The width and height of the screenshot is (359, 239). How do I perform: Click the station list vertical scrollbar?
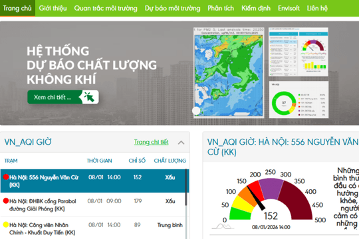(x=186, y=187)
